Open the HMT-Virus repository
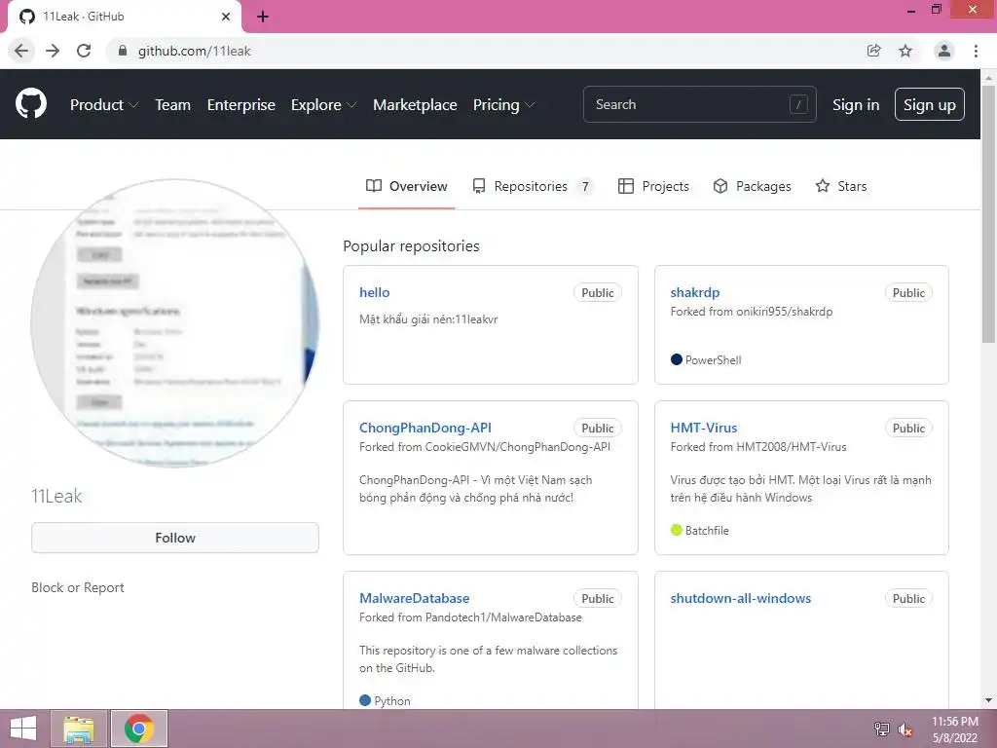This screenshot has width=997, height=748. [703, 428]
